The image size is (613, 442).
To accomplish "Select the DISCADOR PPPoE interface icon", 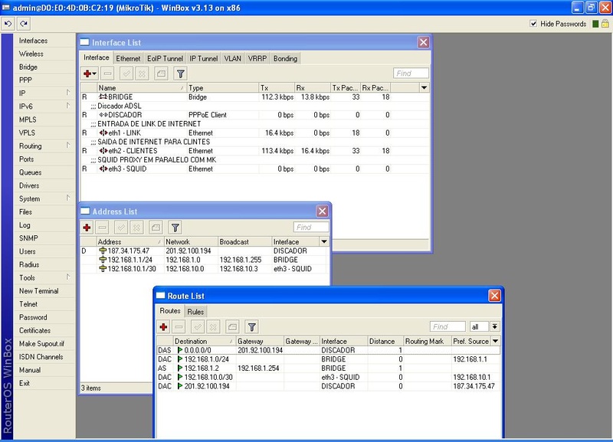I will pos(103,114).
